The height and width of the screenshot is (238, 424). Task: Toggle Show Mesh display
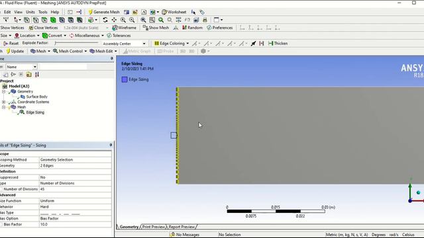(156, 28)
